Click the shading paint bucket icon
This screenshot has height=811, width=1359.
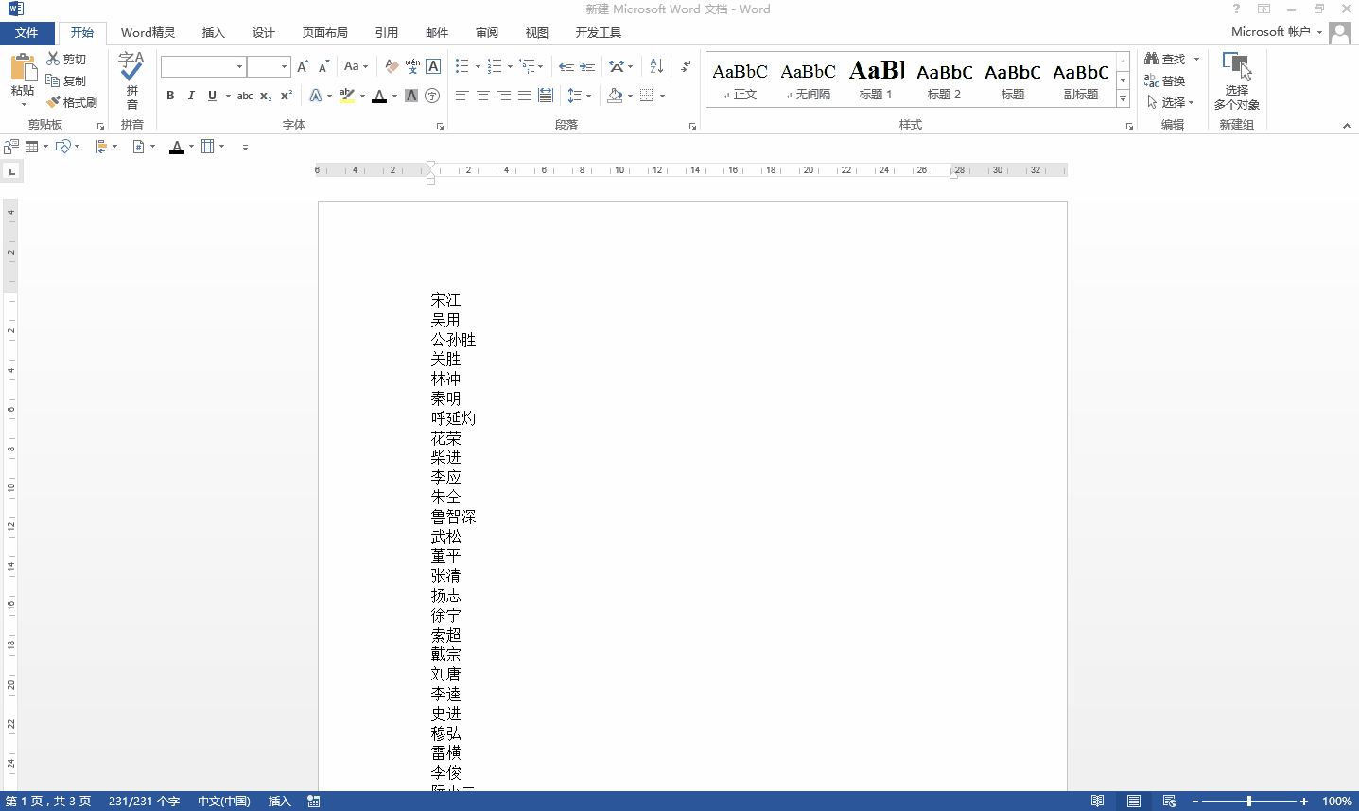click(615, 96)
